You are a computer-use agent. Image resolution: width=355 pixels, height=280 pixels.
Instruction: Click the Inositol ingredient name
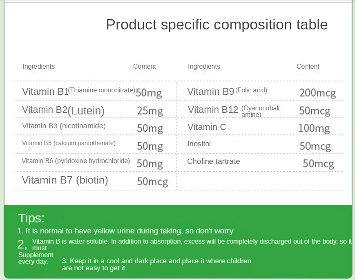pyautogui.click(x=199, y=144)
